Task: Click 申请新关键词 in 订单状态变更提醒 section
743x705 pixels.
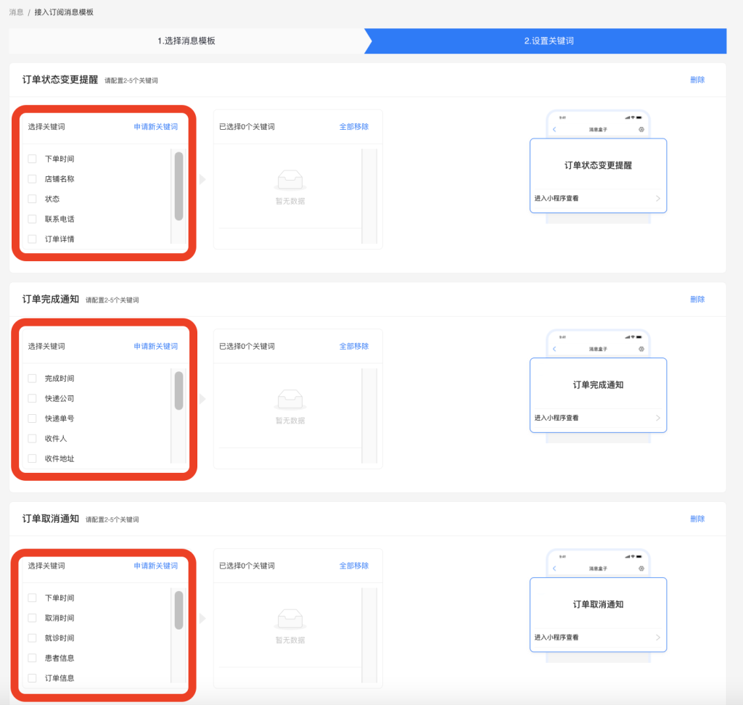Action: click(x=155, y=126)
